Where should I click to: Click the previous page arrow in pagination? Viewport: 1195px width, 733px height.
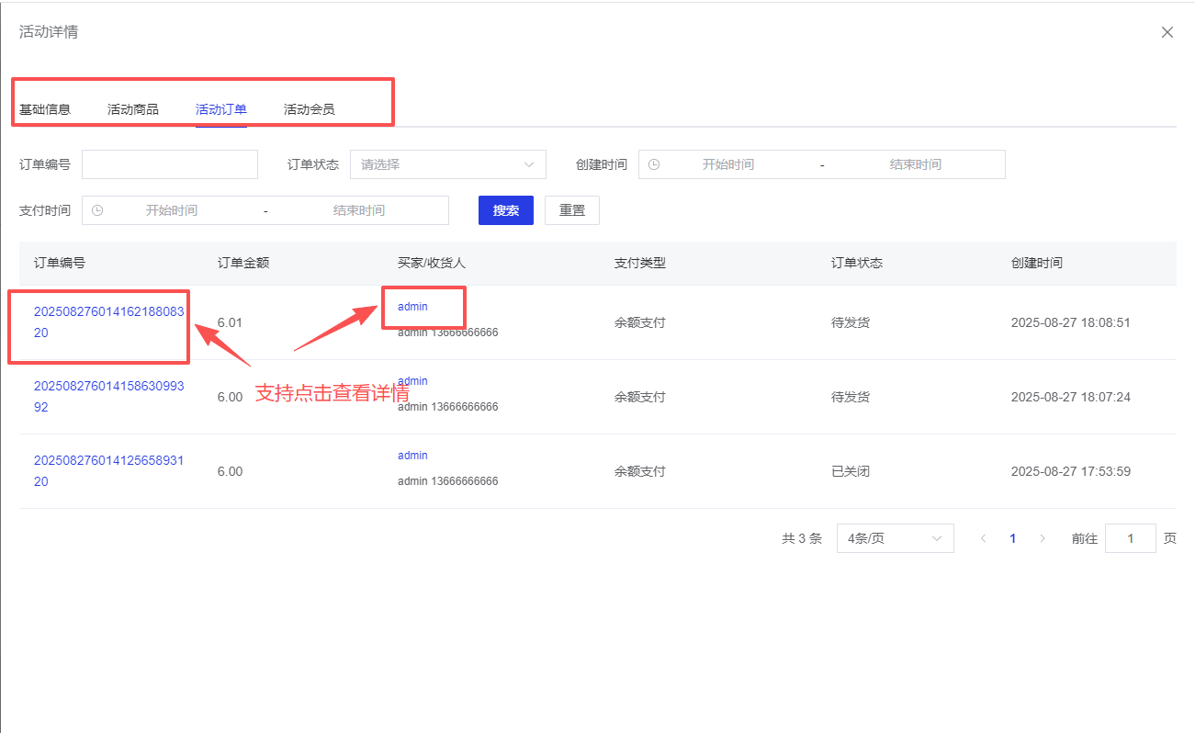click(984, 538)
